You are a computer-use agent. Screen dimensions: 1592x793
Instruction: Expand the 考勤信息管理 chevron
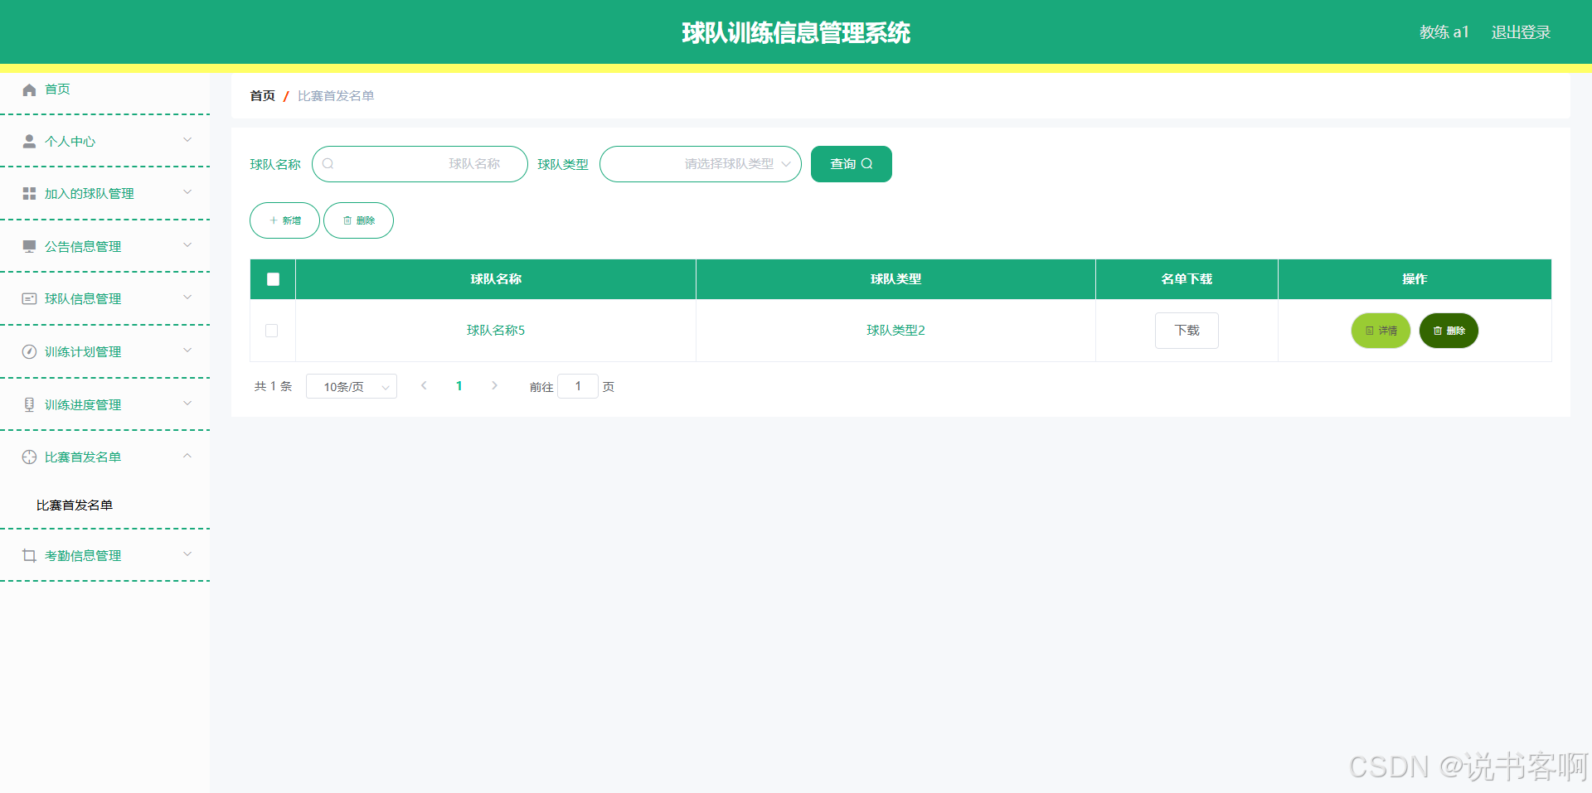pyautogui.click(x=187, y=554)
